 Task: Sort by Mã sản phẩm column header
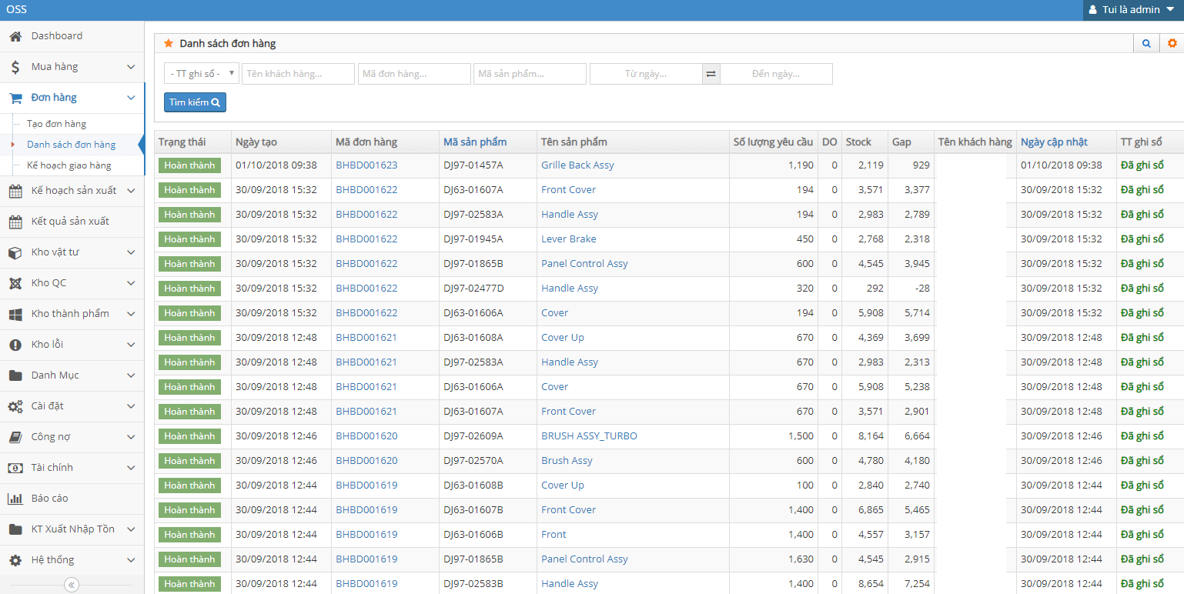(x=475, y=142)
